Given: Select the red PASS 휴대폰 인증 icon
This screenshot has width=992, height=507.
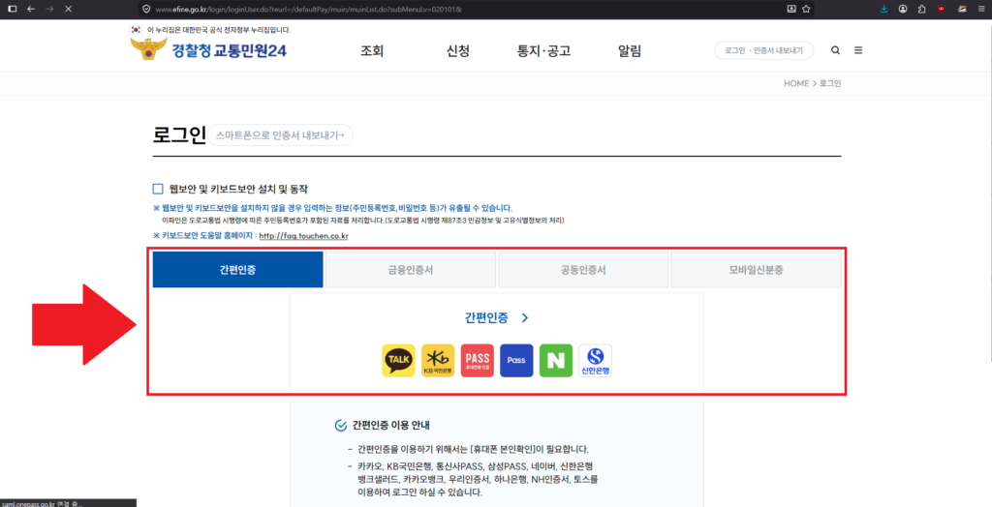Looking at the screenshot, I should click(477, 360).
